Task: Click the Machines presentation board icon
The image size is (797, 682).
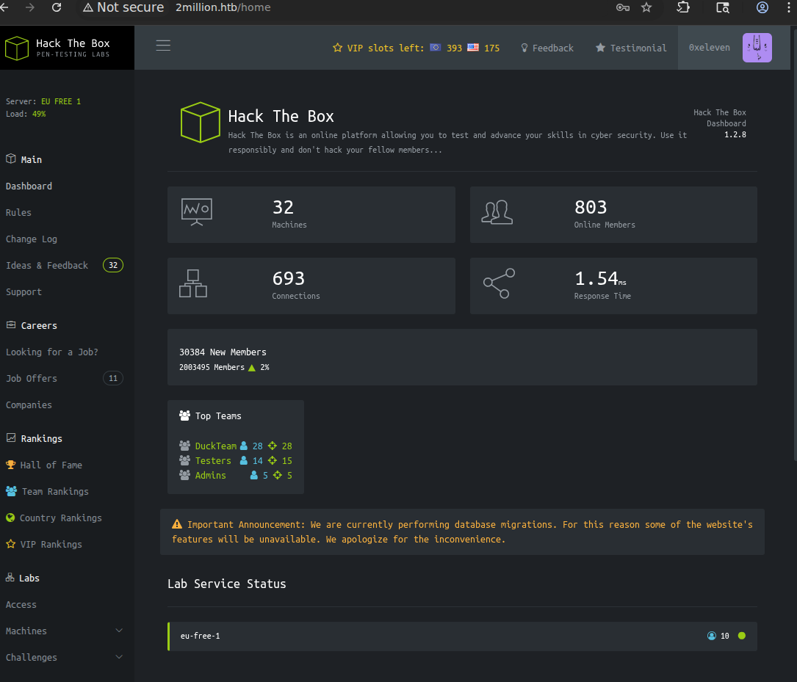Action: (197, 212)
